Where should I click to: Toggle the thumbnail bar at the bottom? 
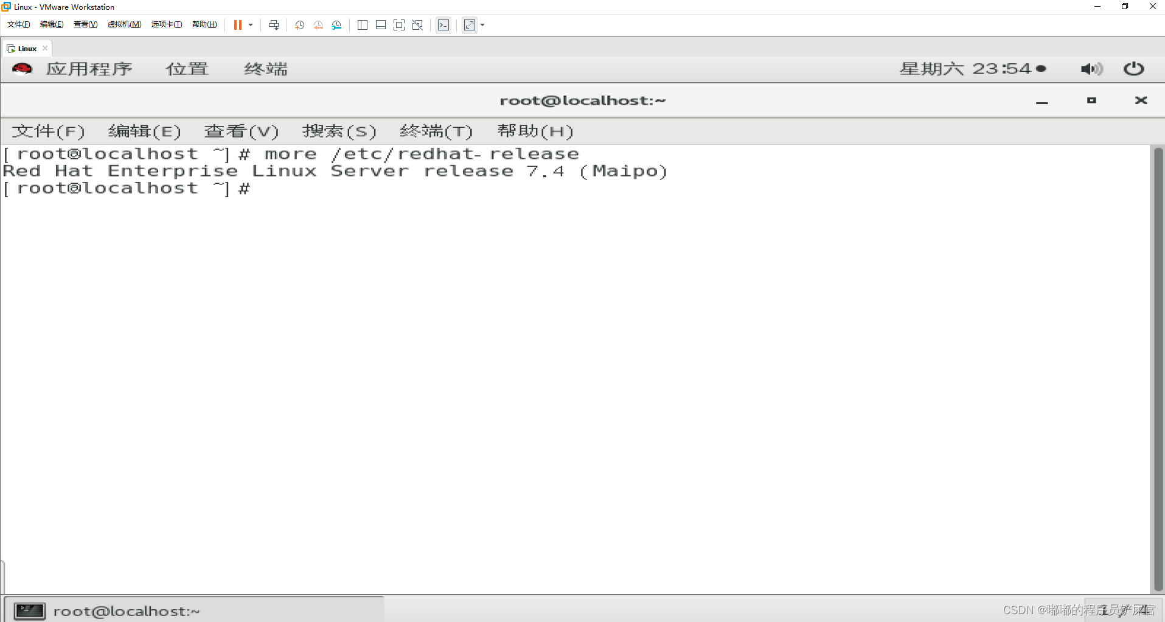click(x=381, y=25)
